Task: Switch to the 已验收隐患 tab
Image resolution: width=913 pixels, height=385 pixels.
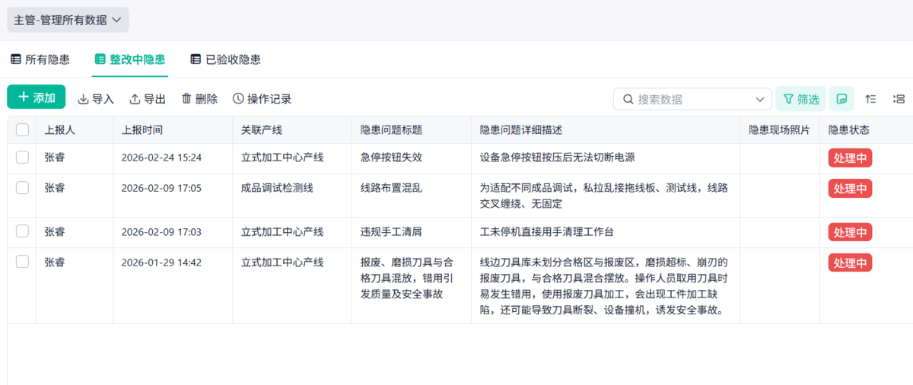Action: [x=225, y=59]
